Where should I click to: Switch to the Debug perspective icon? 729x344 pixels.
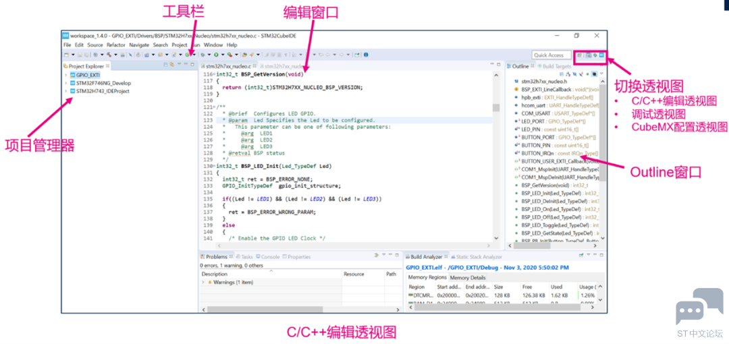pos(595,55)
